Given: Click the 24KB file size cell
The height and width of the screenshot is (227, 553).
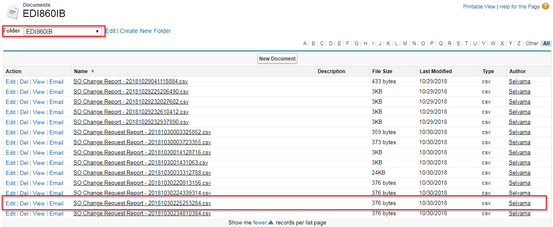Looking at the screenshot, I should click(x=378, y=172).
